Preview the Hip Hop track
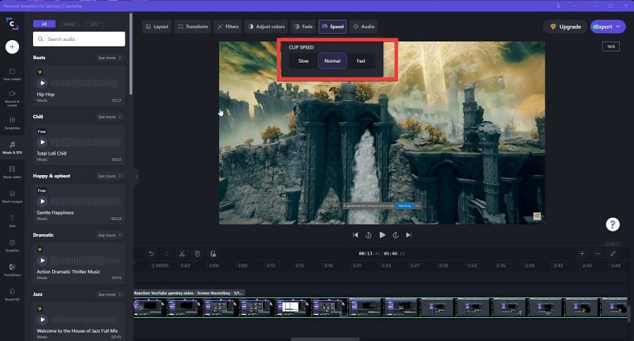The image size is (634, 341). pyautogui.click(x=42, y=83)
